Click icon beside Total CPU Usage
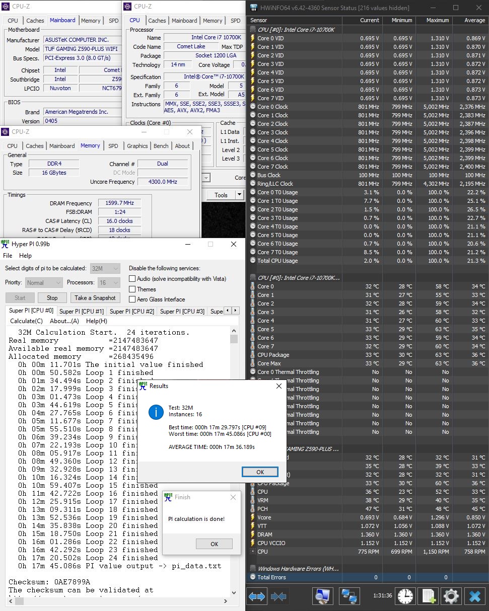This screenshot has height=611, width=489. [x=253, y=261]
